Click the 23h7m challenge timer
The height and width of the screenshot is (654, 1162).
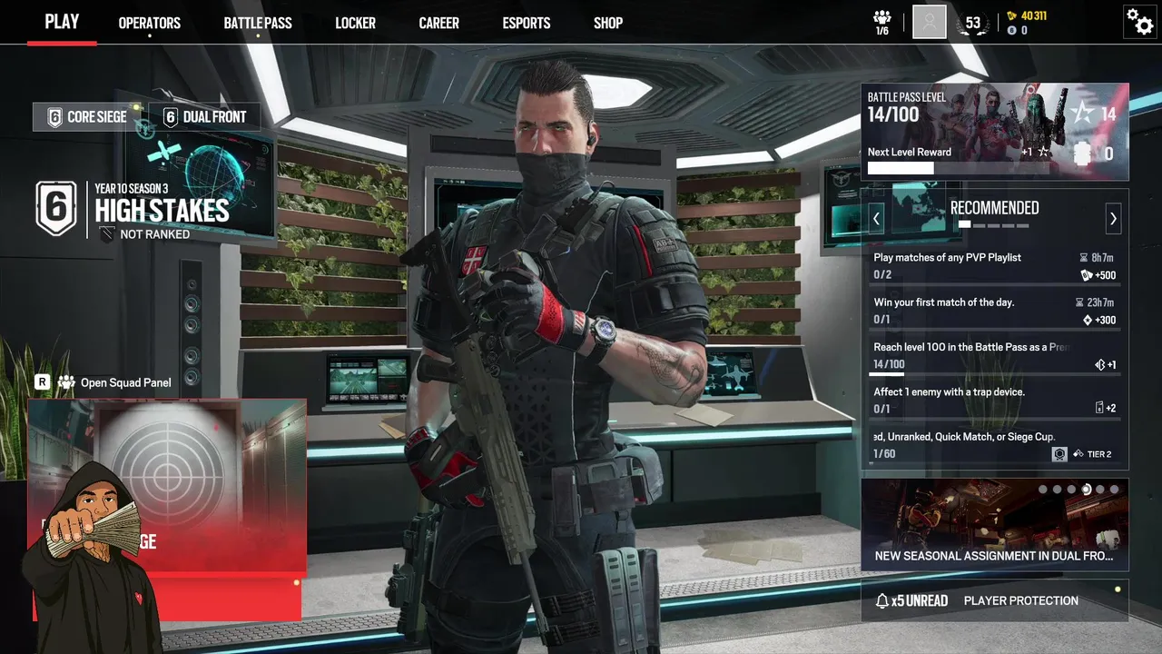pyautogui.click(x=1095, y=302)
